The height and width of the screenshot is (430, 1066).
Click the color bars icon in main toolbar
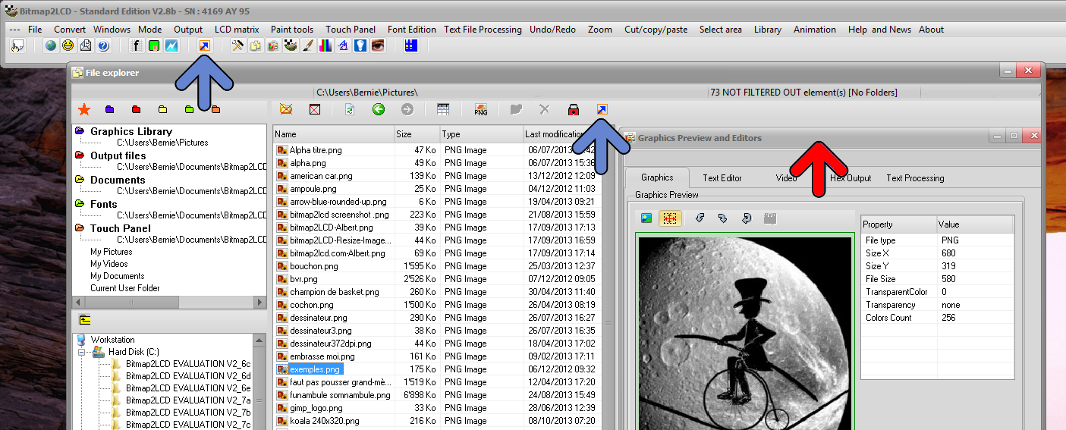[x=325, y=46]
